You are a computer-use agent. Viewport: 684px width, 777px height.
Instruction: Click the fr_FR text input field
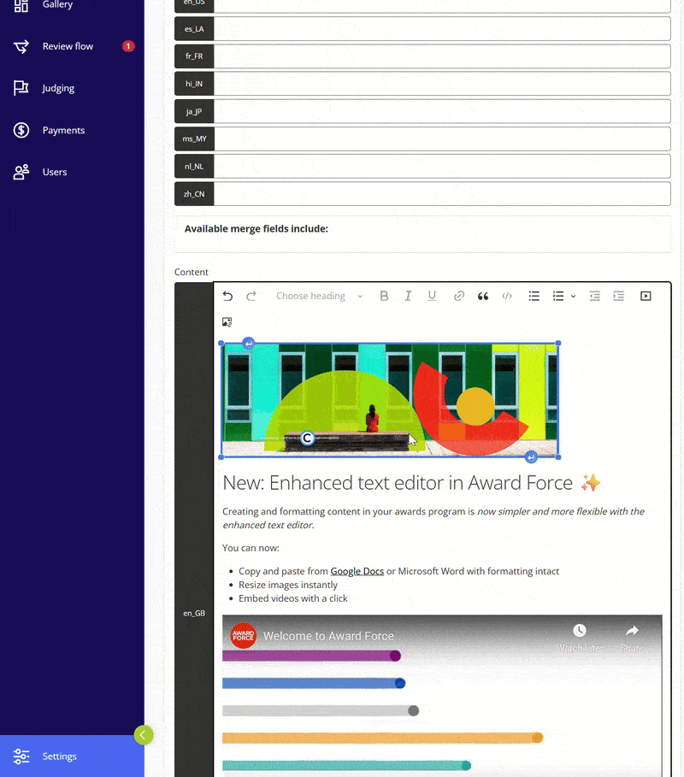click(x=441, y=56)
